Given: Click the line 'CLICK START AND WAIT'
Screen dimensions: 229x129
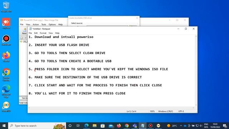Looking at the screenshot, I should [95, 85].
